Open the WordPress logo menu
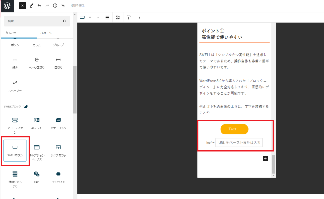Screen dimensions: 324x199 click(x=7, y=6)
